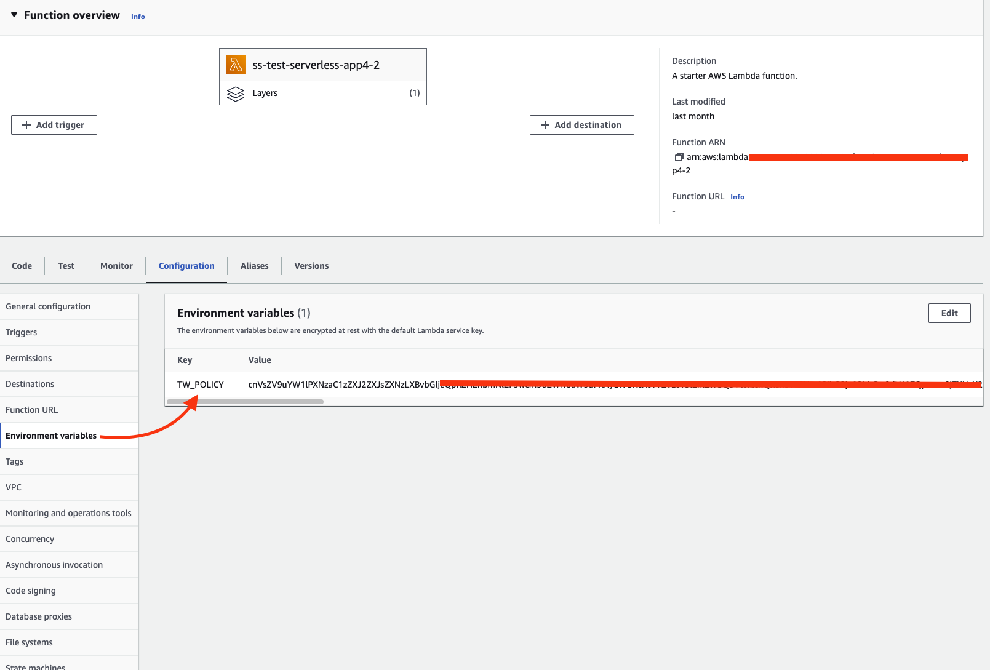Select General configuration in the sidebar
Viewport: 990px width, 670px height.
coord(47,306)
